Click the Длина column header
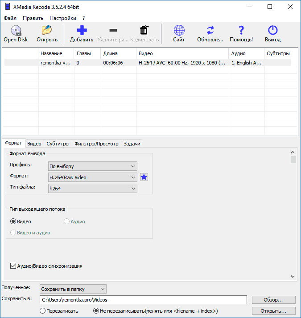This screenshot has height=318, width=301. click(x=118, y=53)
